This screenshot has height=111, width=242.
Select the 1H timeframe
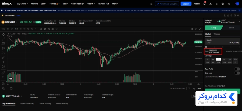21,29
